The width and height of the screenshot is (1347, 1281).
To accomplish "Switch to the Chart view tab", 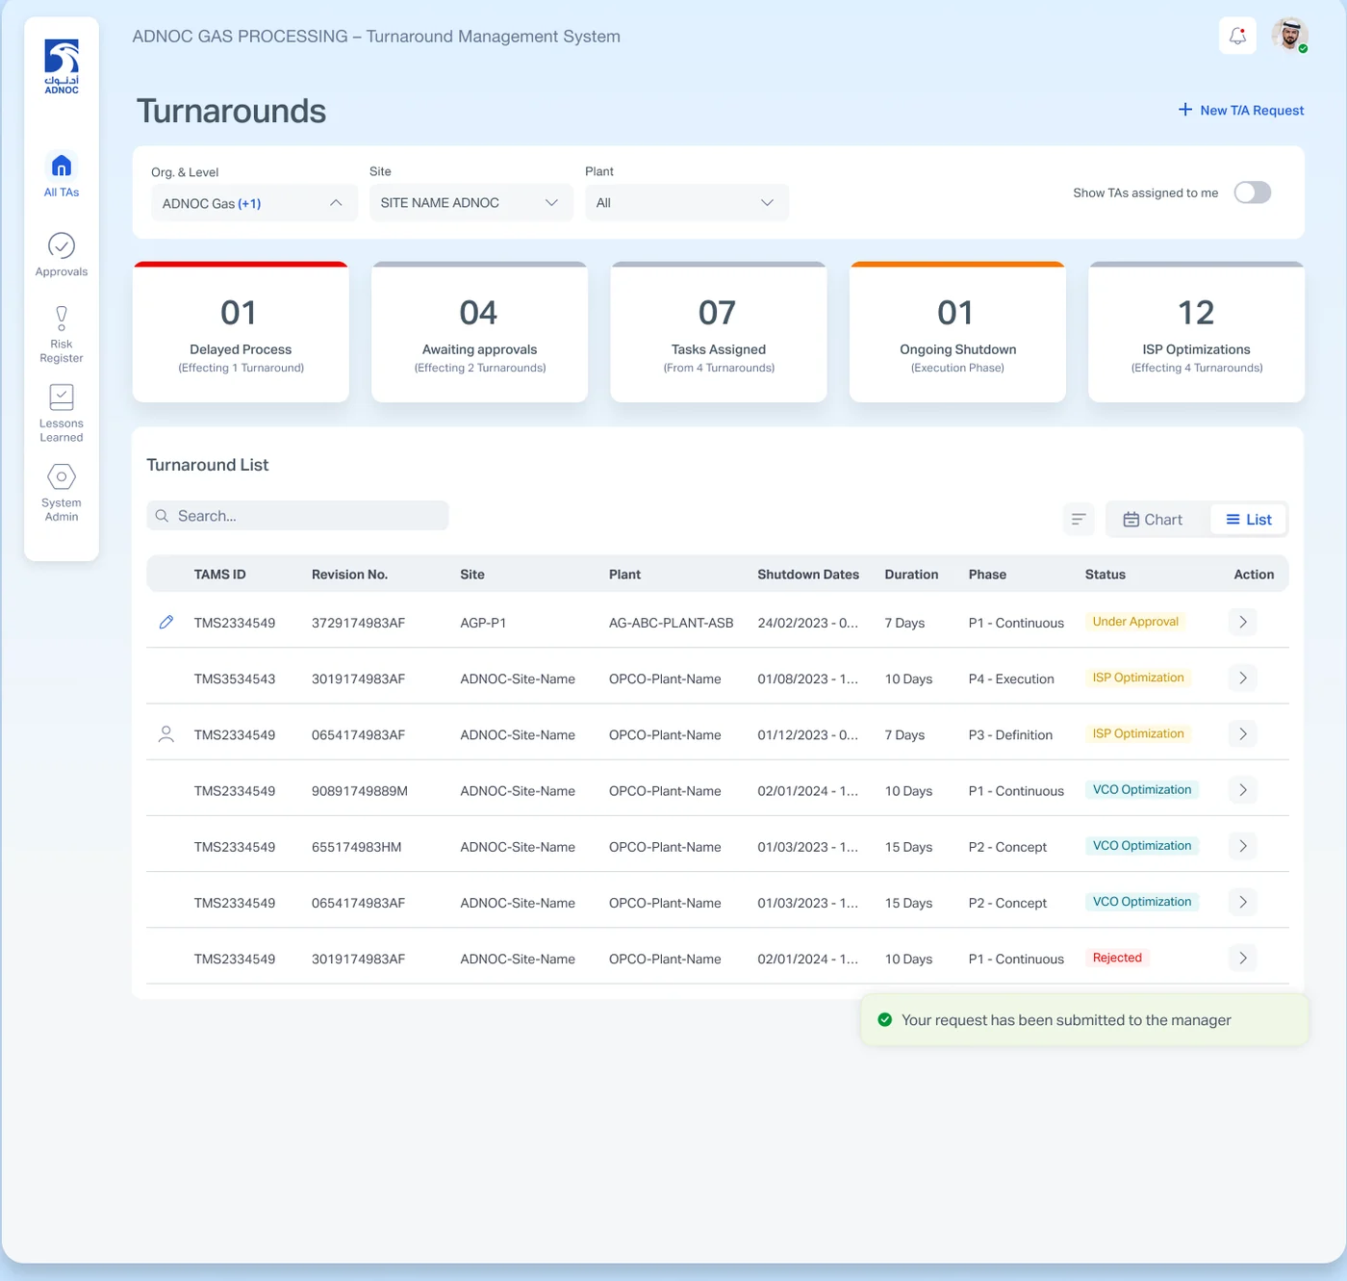I will point(1154,520).
